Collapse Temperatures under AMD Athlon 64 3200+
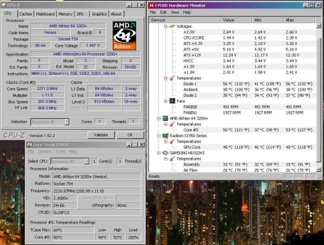324x245 pixels. pos(165,124)
